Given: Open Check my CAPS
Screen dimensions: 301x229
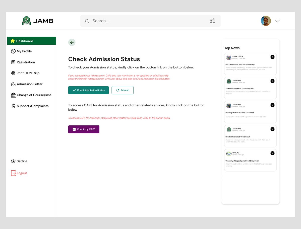Looking at the screenshot, I should point(84,129).
